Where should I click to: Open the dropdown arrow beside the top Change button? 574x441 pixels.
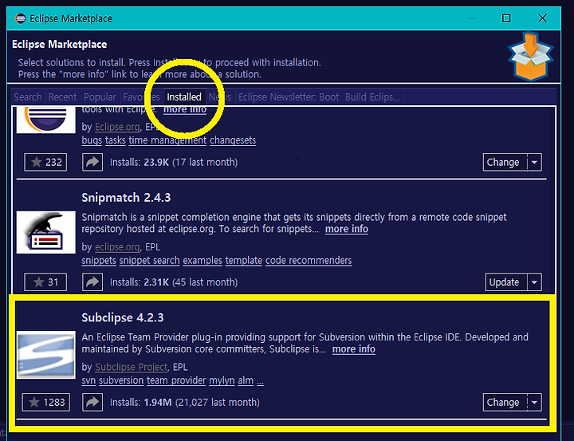click(x=534, y=162)
